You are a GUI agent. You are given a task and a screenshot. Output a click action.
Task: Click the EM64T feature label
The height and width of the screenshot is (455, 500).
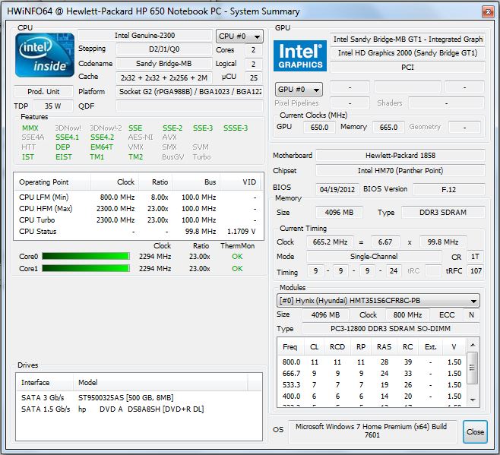point(102,147)
